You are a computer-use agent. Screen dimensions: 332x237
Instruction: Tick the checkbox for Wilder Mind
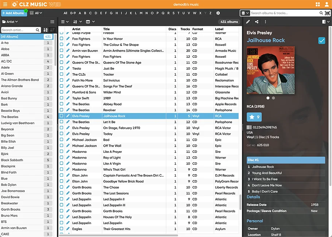click(x=61, y=92)
